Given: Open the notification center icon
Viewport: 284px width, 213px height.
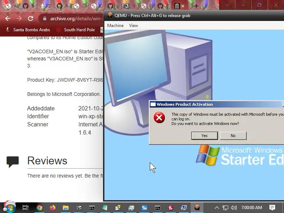Looking at the screenshot, I should point(272,208).
